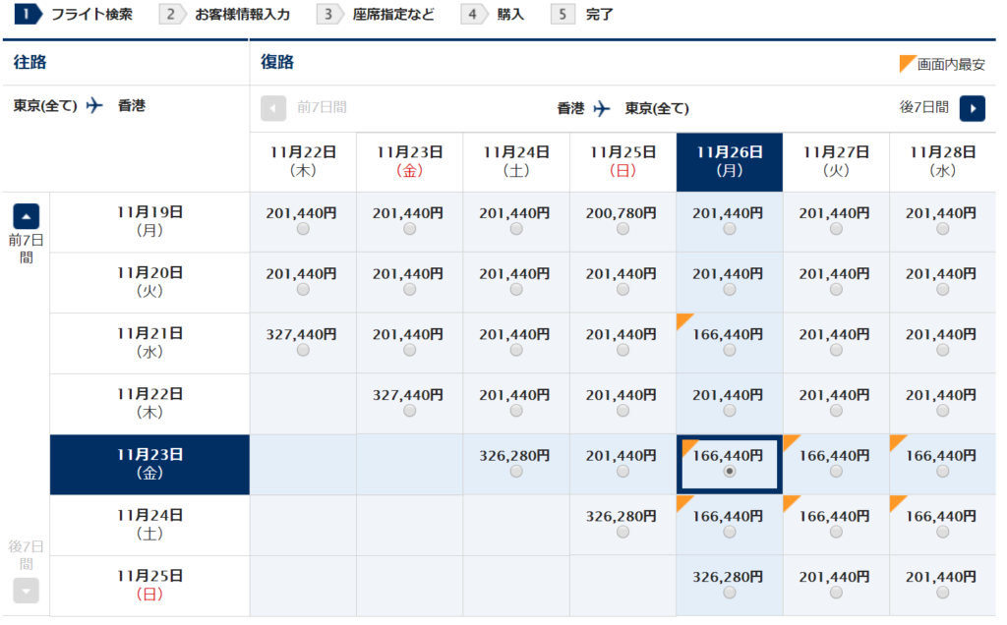Viewport: 1007px width, 625px height.
Task: Click the return route airplane icon
Action: coord(602,108)
